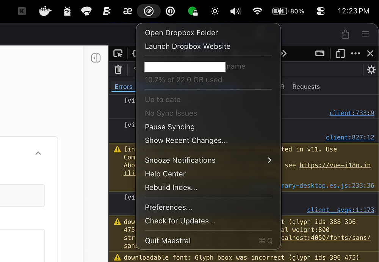The height and width of the screenshot is (262, 379).
Task: Select Pause Syncing from Maestral menu
Action: click(208, 127)
